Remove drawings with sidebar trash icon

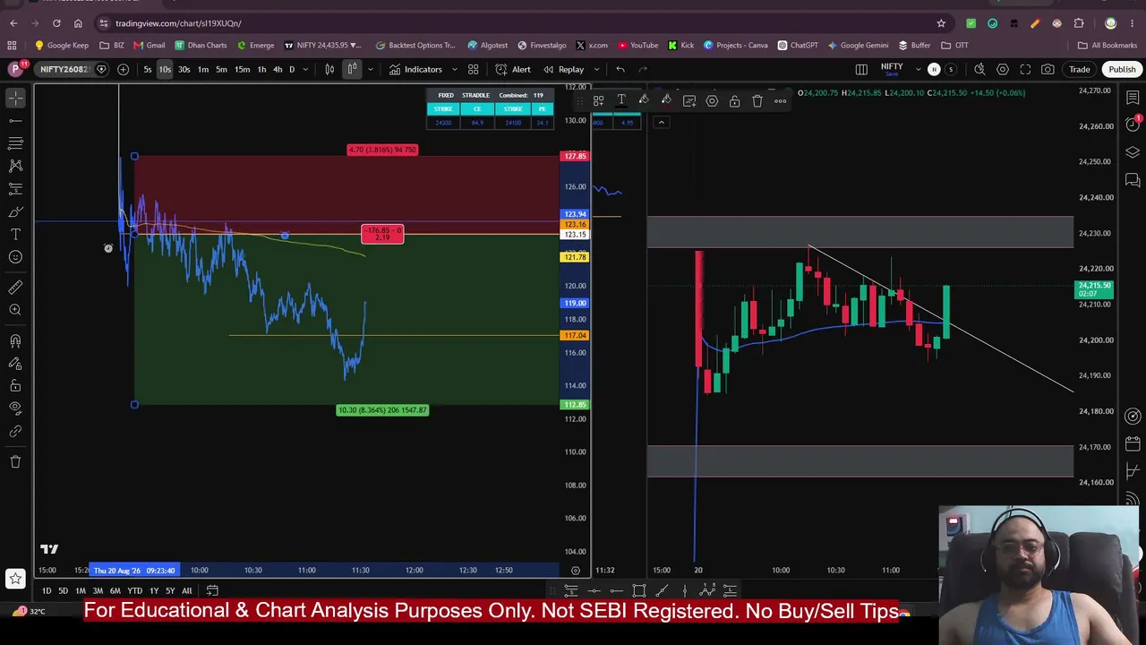coord(15,461)
